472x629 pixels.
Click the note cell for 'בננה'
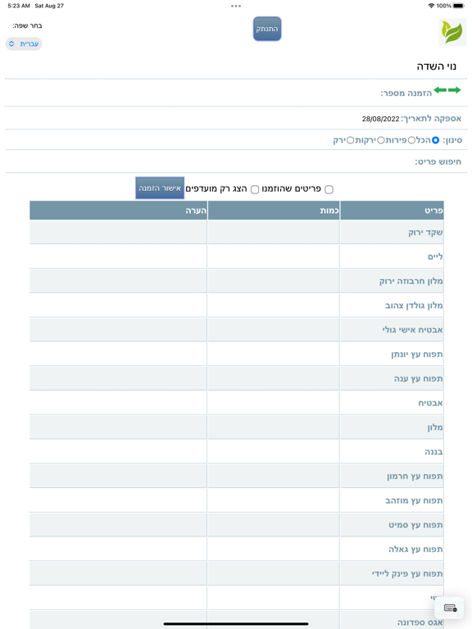[x=118, y=451]
